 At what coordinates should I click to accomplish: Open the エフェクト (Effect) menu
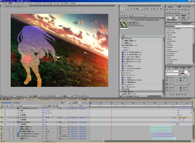(x=37, y=3)
